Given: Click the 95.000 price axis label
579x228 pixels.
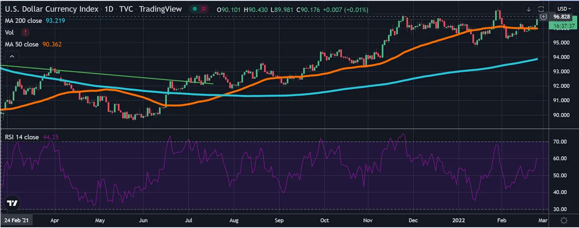Looking at the screenshot, I should pyautogui.click(x=561, y=43).
